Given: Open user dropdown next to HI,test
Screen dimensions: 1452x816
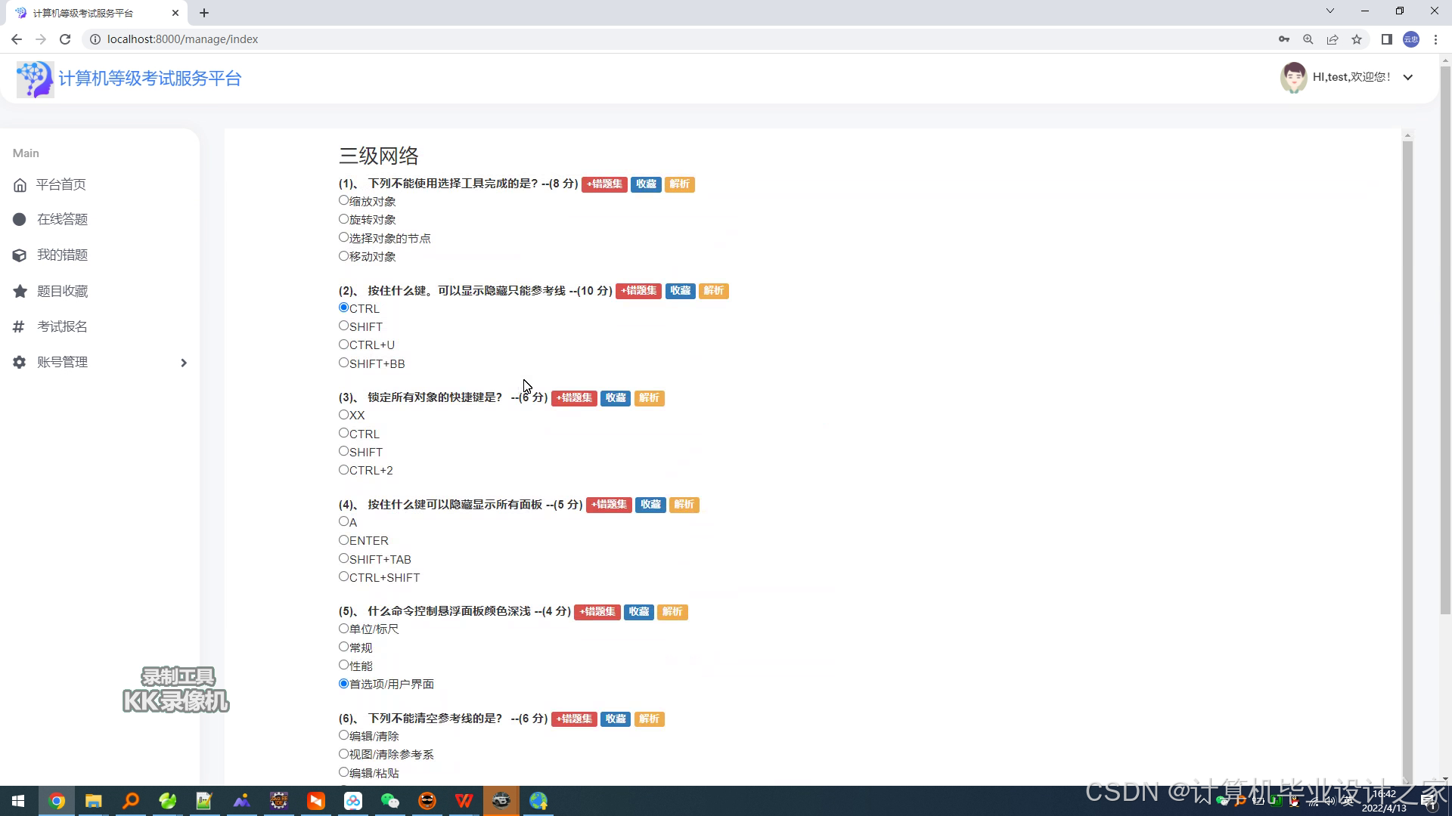Looking at the screenshot, I should coord(1408,77).
